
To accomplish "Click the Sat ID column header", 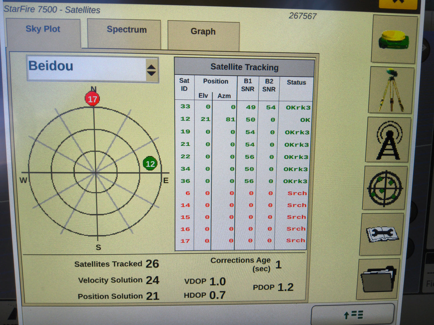I will (x=184, y=85).
